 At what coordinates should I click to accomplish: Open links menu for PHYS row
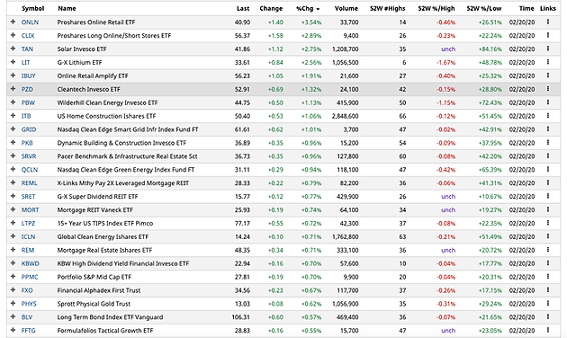pyautogui.click(x=548, y=303)
